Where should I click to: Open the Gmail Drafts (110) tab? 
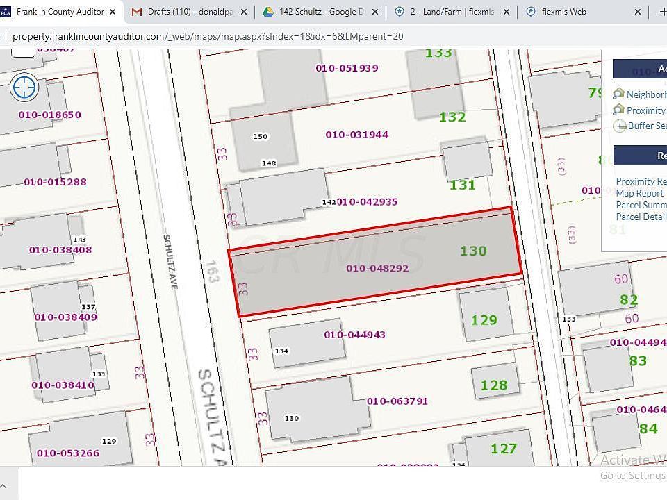[190, 12]
